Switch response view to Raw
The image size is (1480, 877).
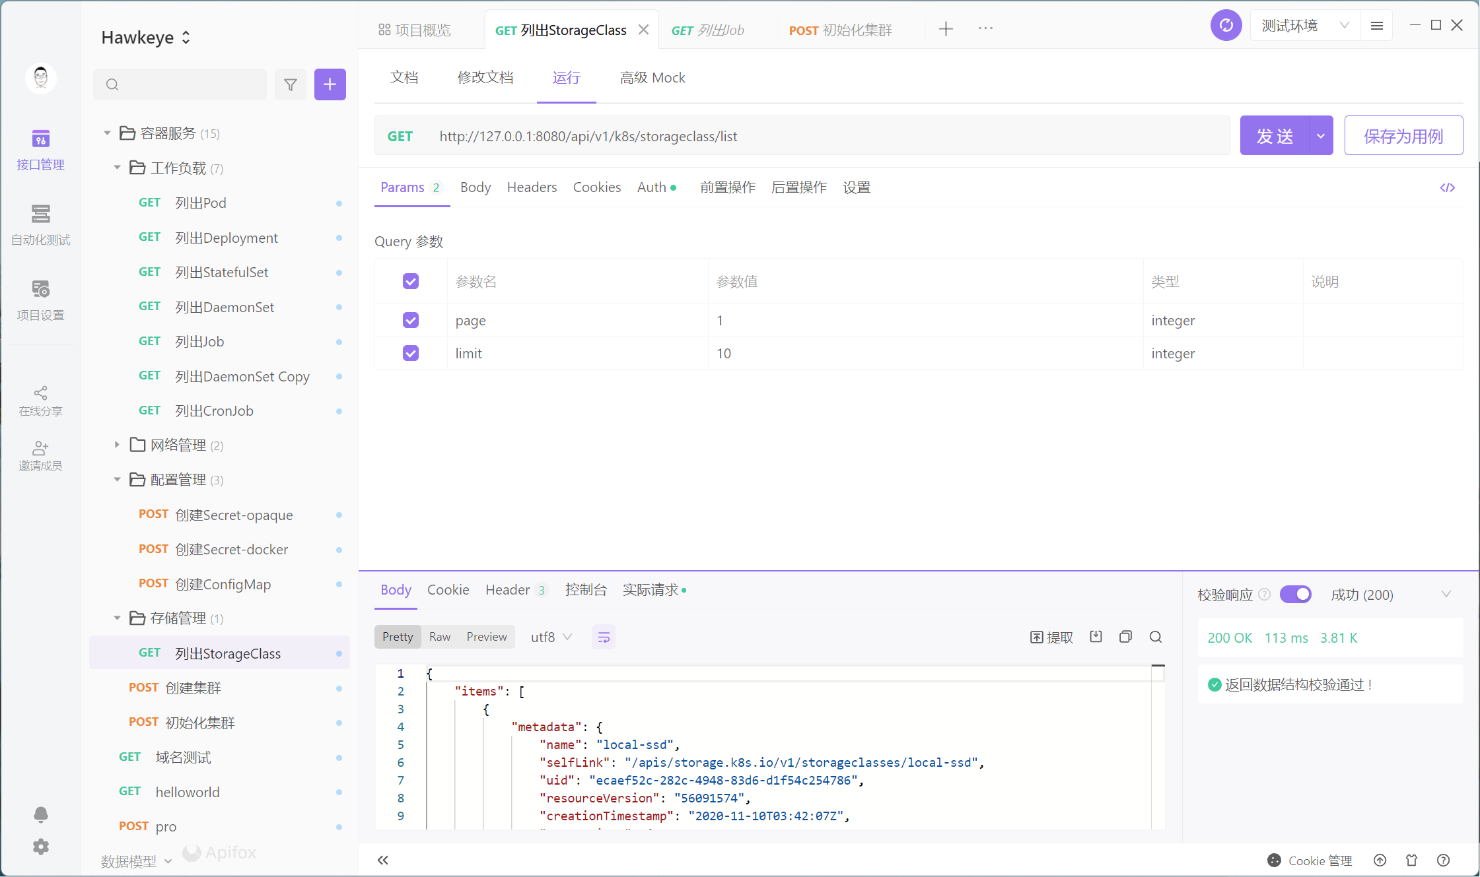440,637
